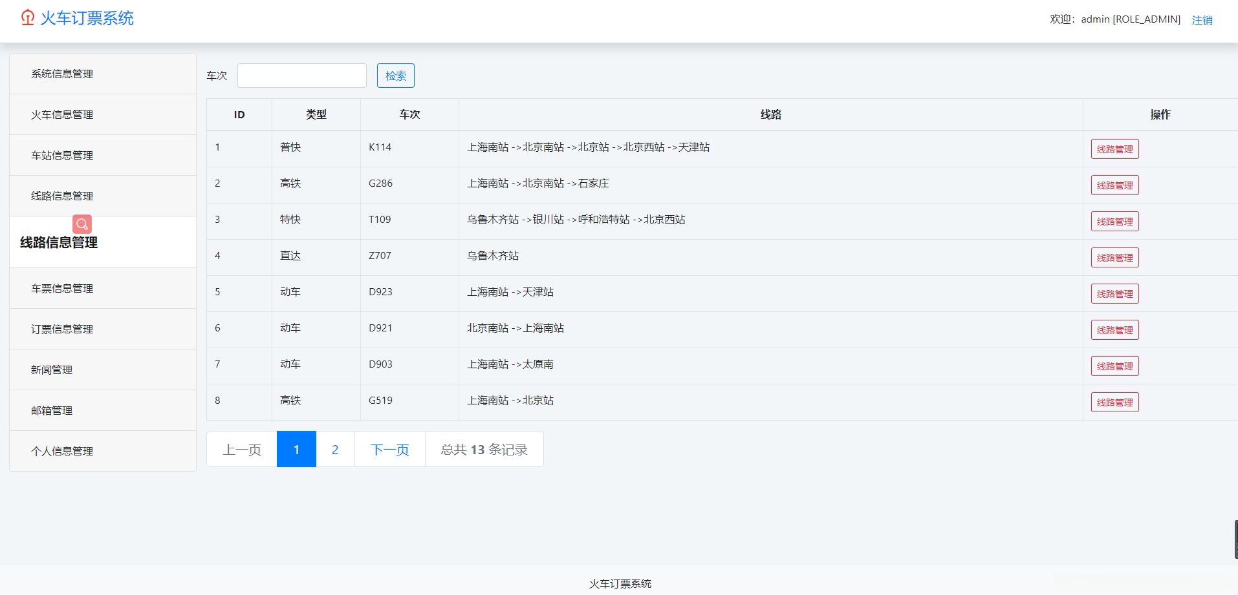Open 车站信息管理 in the sidebar

coord(61,155)
